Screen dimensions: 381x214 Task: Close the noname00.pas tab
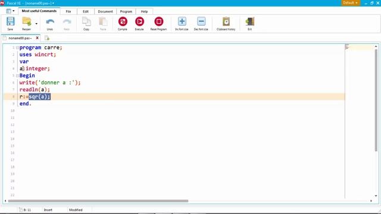(x=37, y=38)
